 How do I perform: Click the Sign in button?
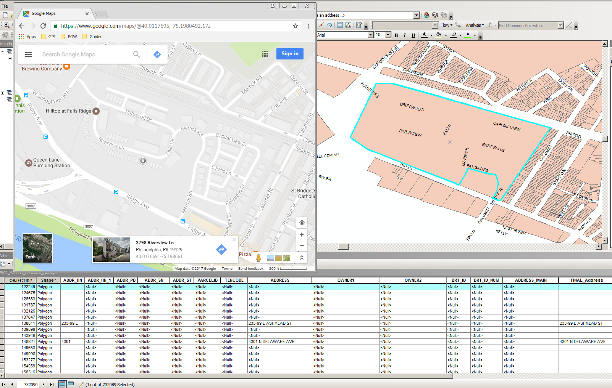(x=290, y=54)
